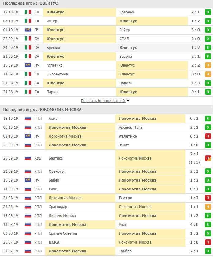Click the win badge on Крылья Советов row
The width and height of the screenshot is (213, 257).
pyautogui.click(x=208, y=233)
